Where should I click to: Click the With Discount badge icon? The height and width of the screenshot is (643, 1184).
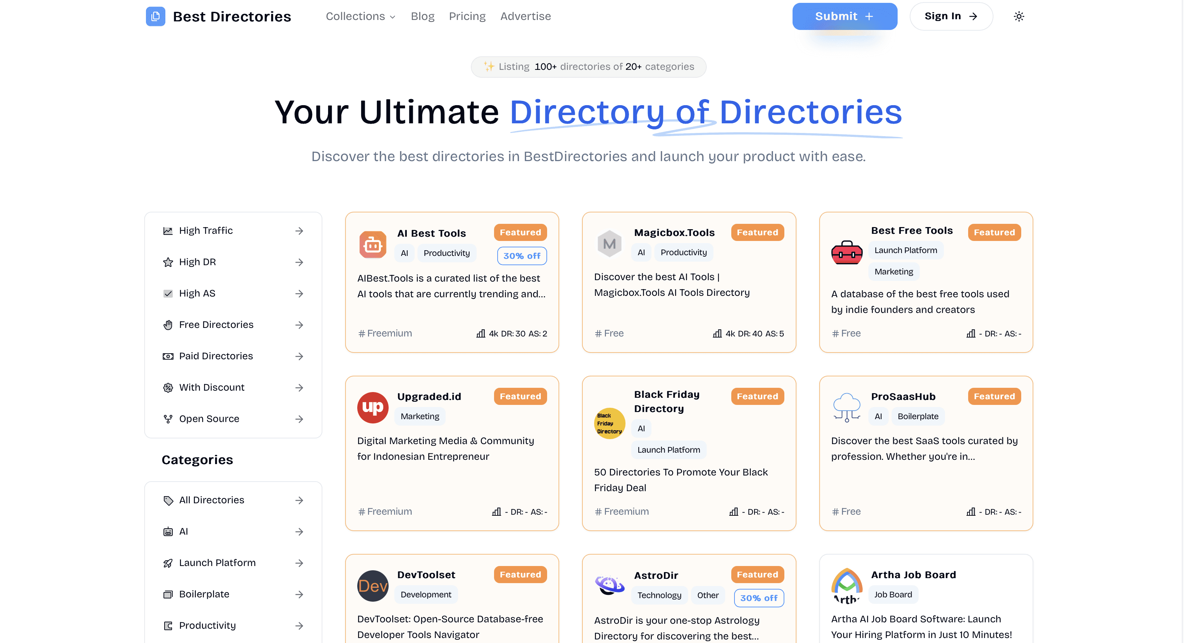(168, 388)
